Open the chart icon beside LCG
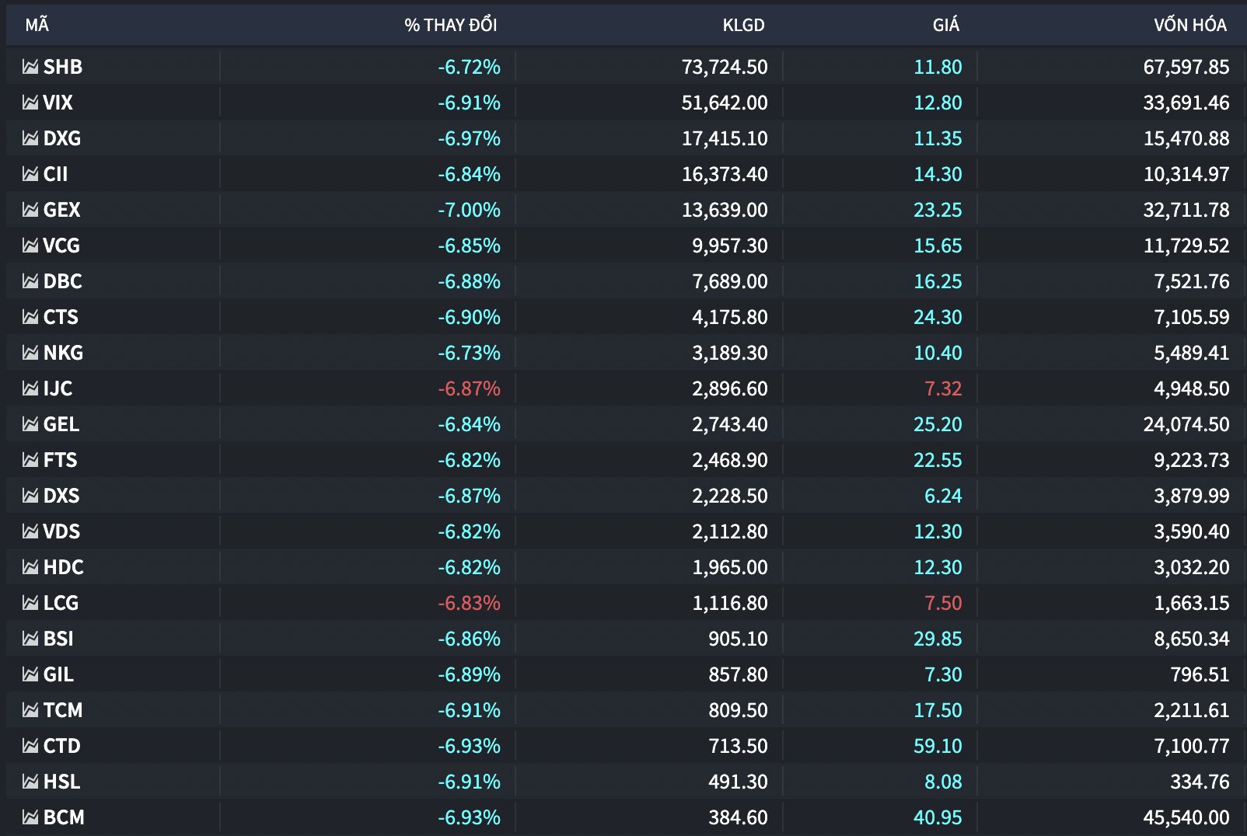Image resolution: width=1247 pixels, height=836 pixels. 30,603
